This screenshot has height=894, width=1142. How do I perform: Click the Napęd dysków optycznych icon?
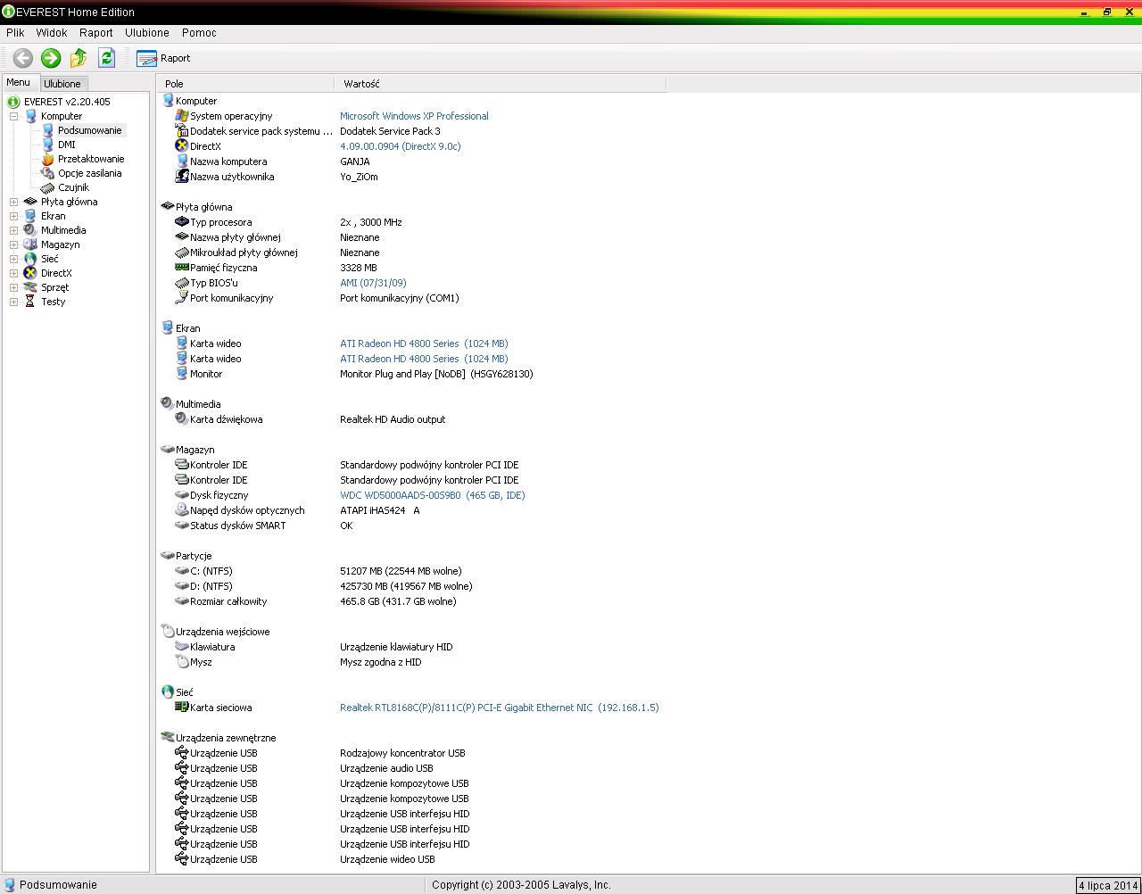tap(182, 510)
